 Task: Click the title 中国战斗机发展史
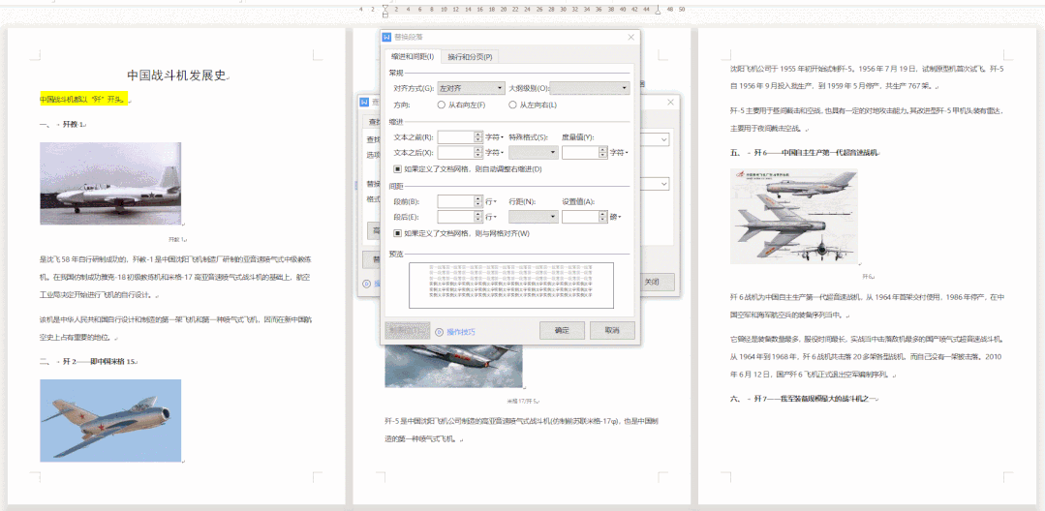click(x=176, y=75)
